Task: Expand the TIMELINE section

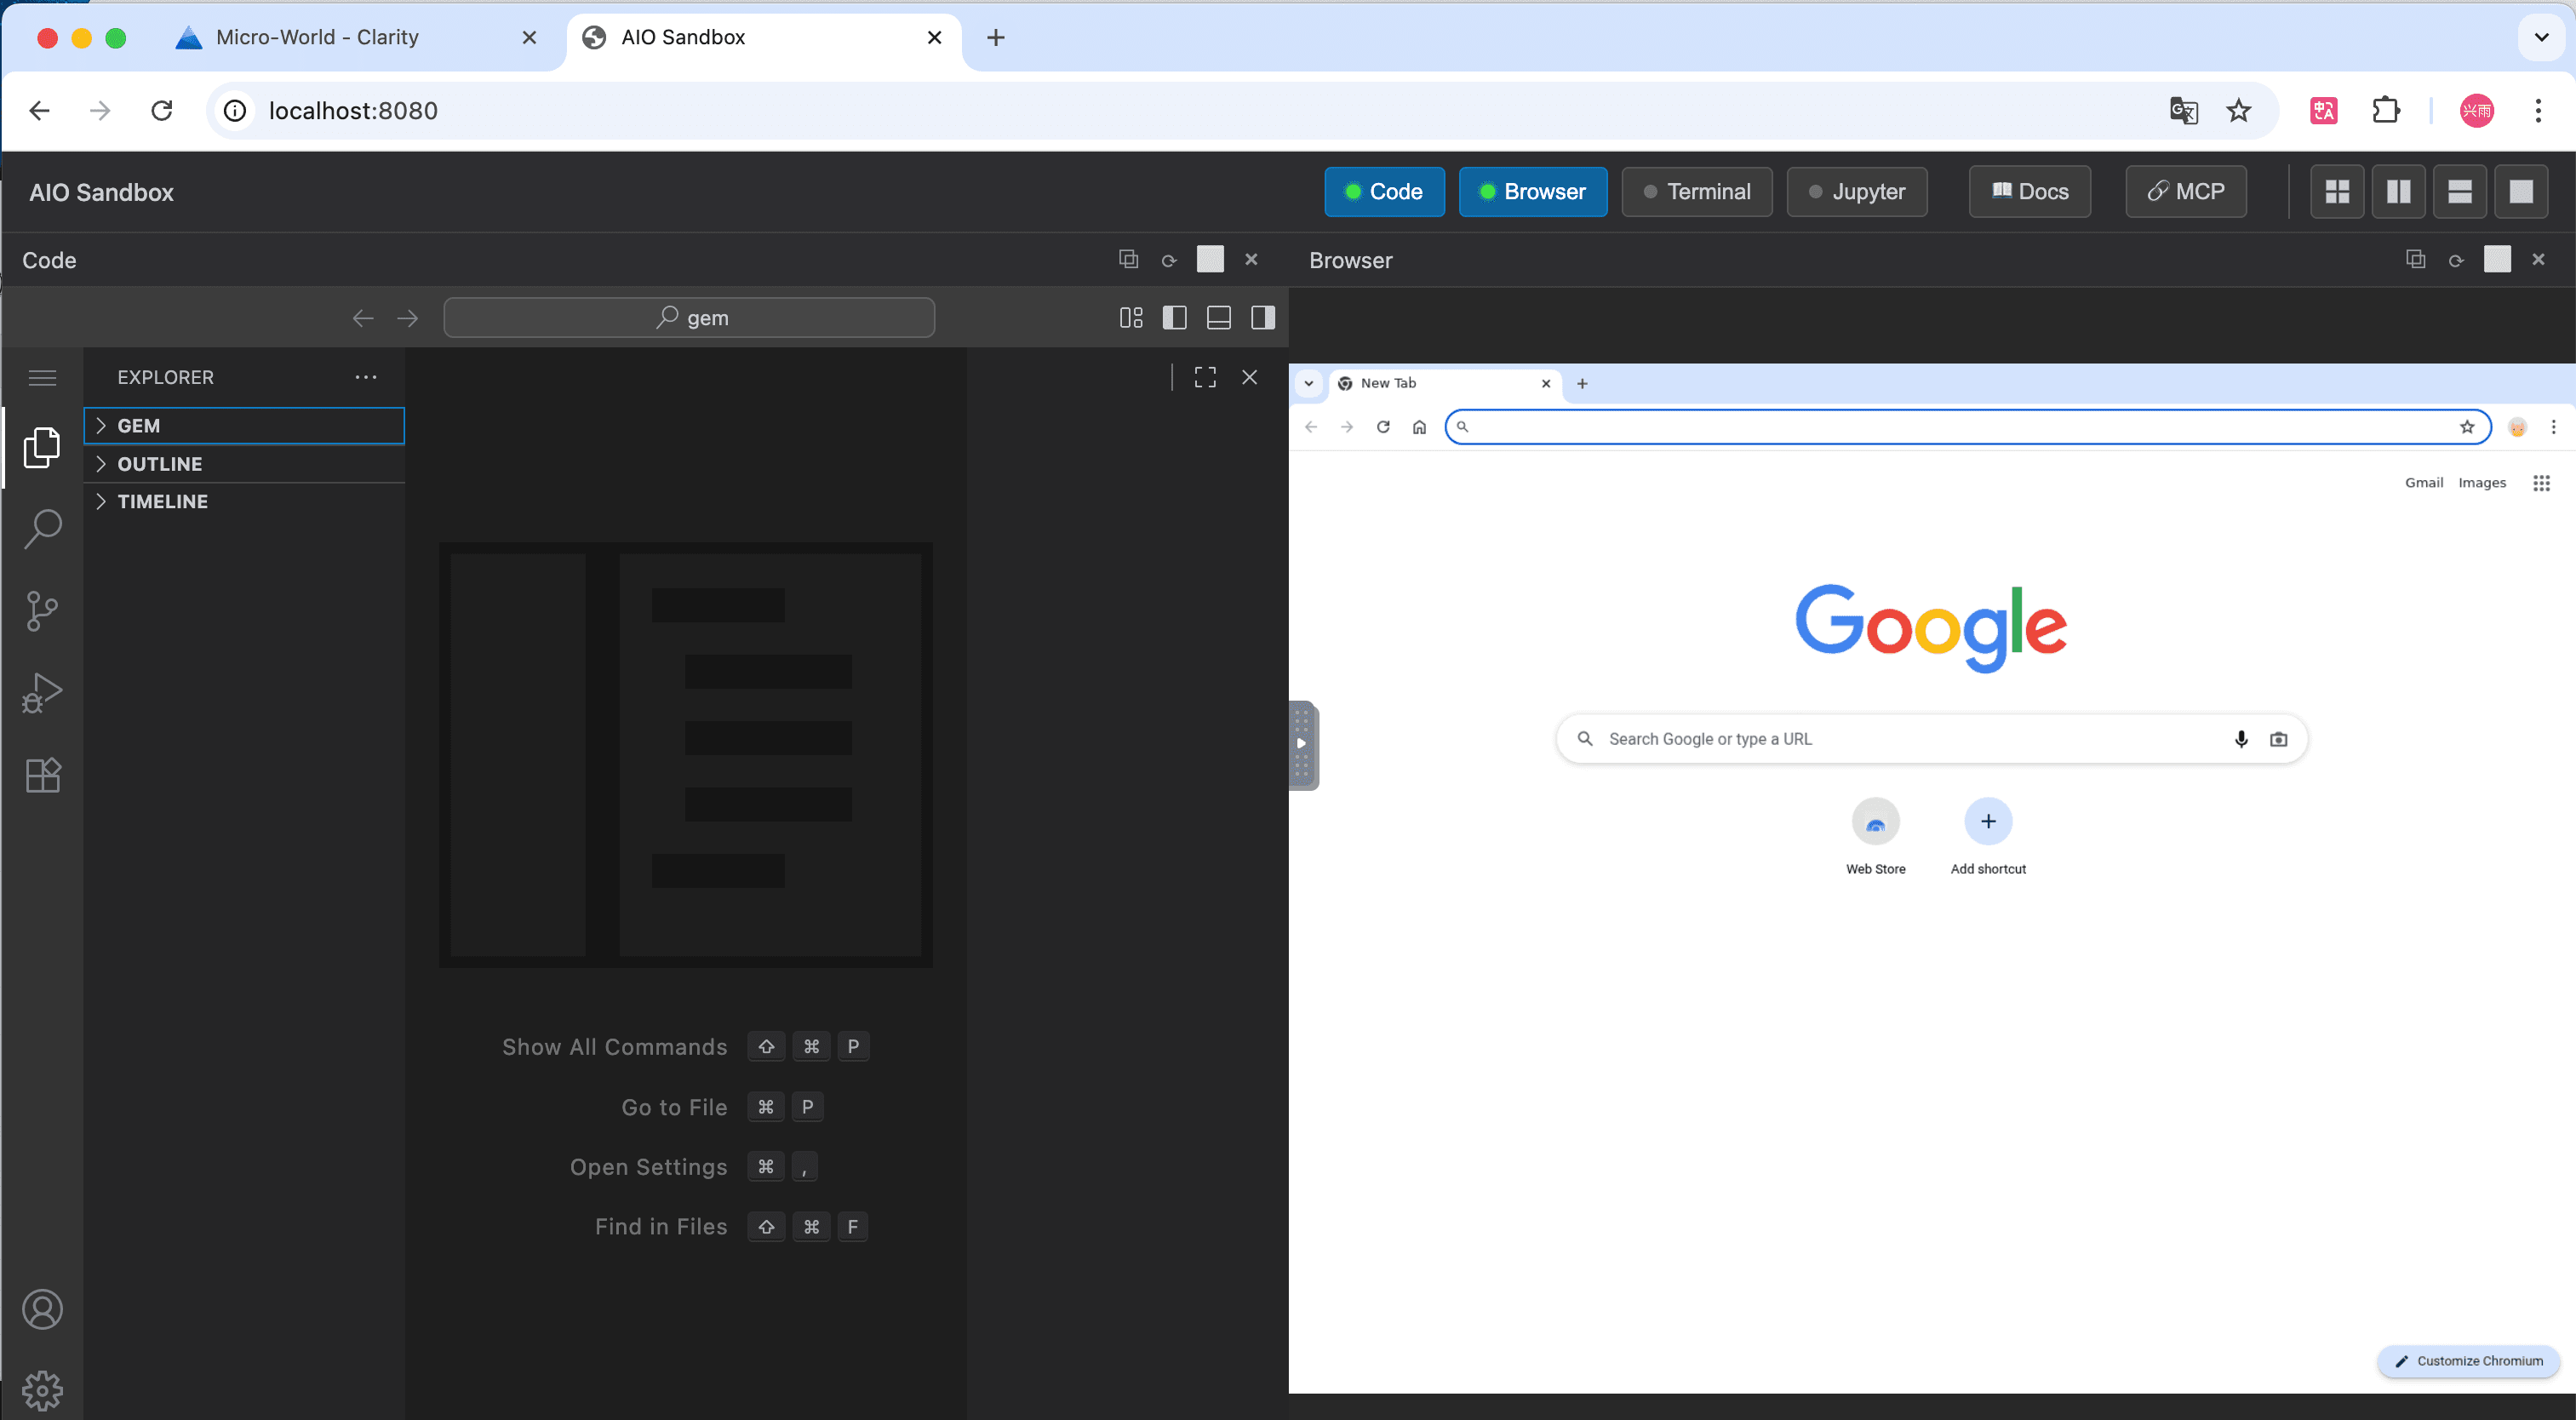Action: click(x=162, y=501)
